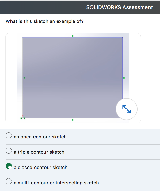Click the top-right corner point of the rectangle sketch
Image resolution: width=160 pixels, height=191 pixels.
click(122, 38)
